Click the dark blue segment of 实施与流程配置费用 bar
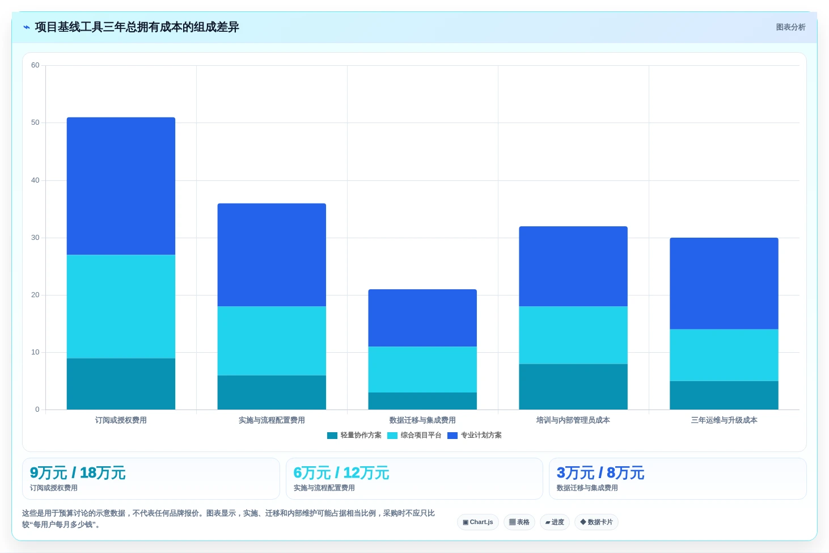The image size is (829, 553). click(272, 255)
